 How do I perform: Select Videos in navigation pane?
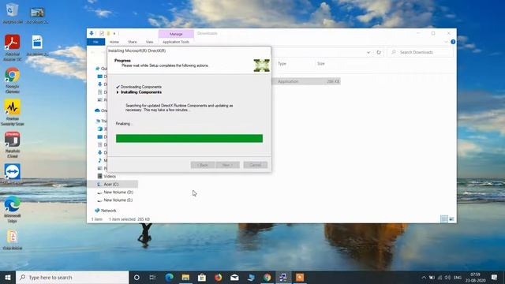click(110, 177)
